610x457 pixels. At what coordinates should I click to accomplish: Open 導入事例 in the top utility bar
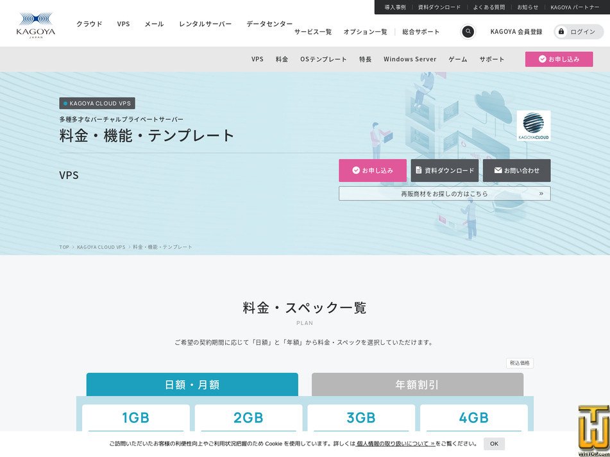(x=395, y=7)
